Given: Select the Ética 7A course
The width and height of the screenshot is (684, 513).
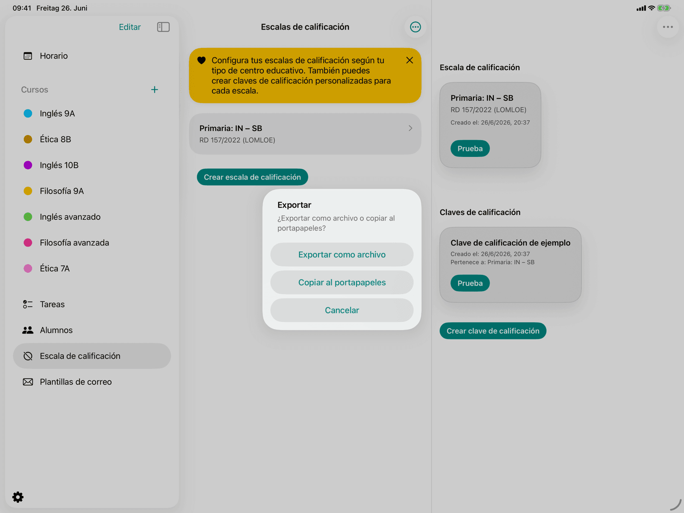Looking at the screenshot, I should (92, 268).
